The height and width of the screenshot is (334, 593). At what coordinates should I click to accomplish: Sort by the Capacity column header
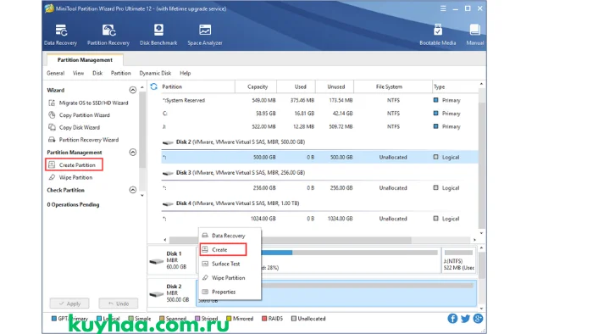tap(256, 86)
